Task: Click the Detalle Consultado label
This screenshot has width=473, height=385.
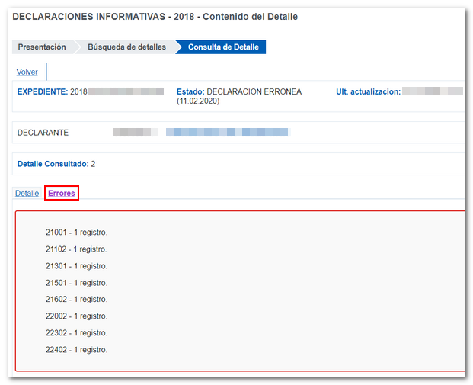Action: [x=53, y=164]
